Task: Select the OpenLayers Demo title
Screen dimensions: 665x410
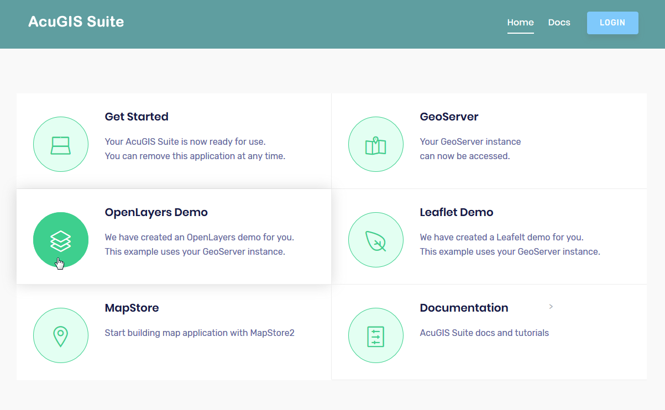Action: [156, 212]
